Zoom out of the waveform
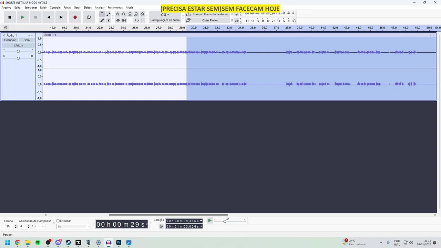The image size is (441, 248). 124,14
